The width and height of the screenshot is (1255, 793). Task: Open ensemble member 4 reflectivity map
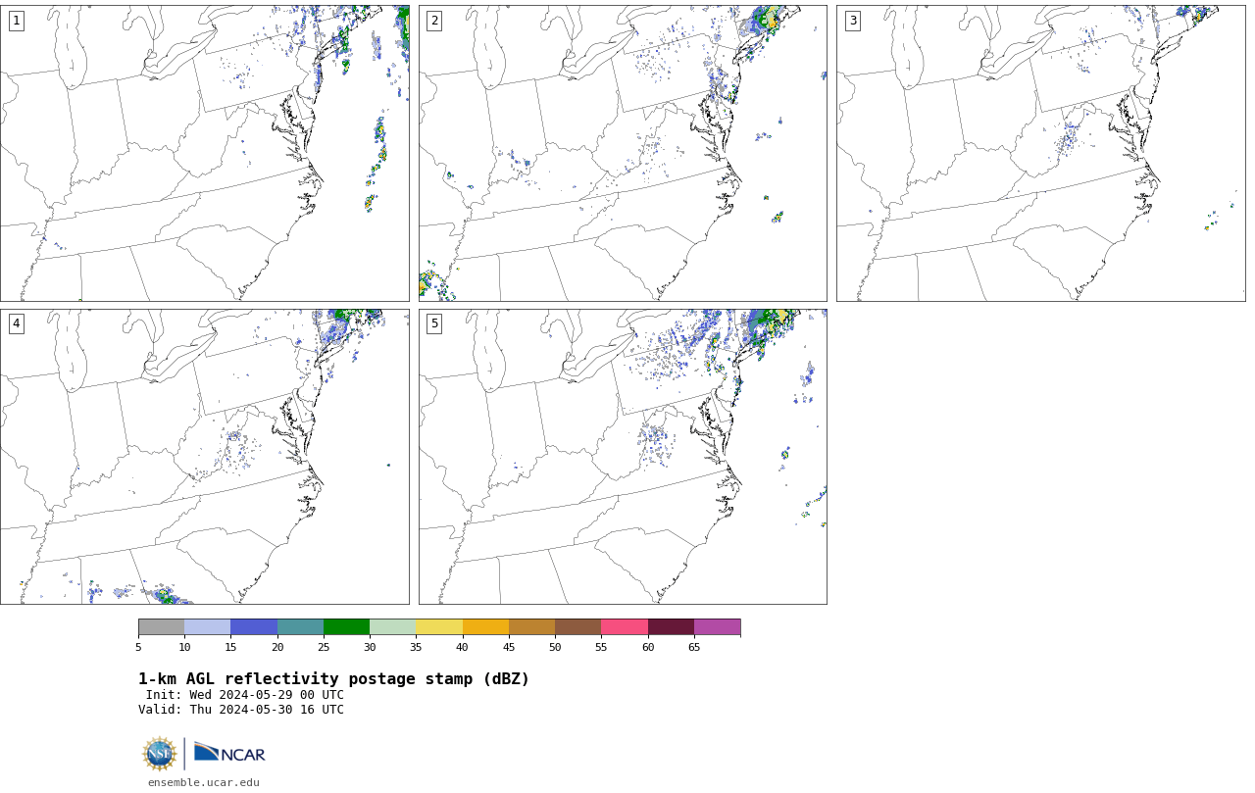[x=204, y=457]
